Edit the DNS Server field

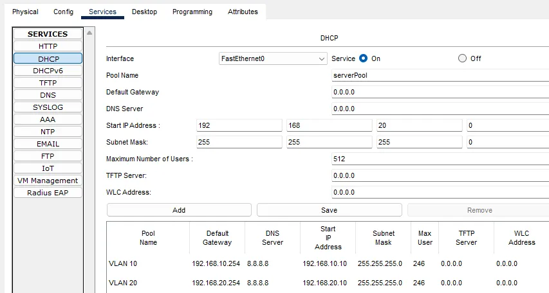(440, 109)
